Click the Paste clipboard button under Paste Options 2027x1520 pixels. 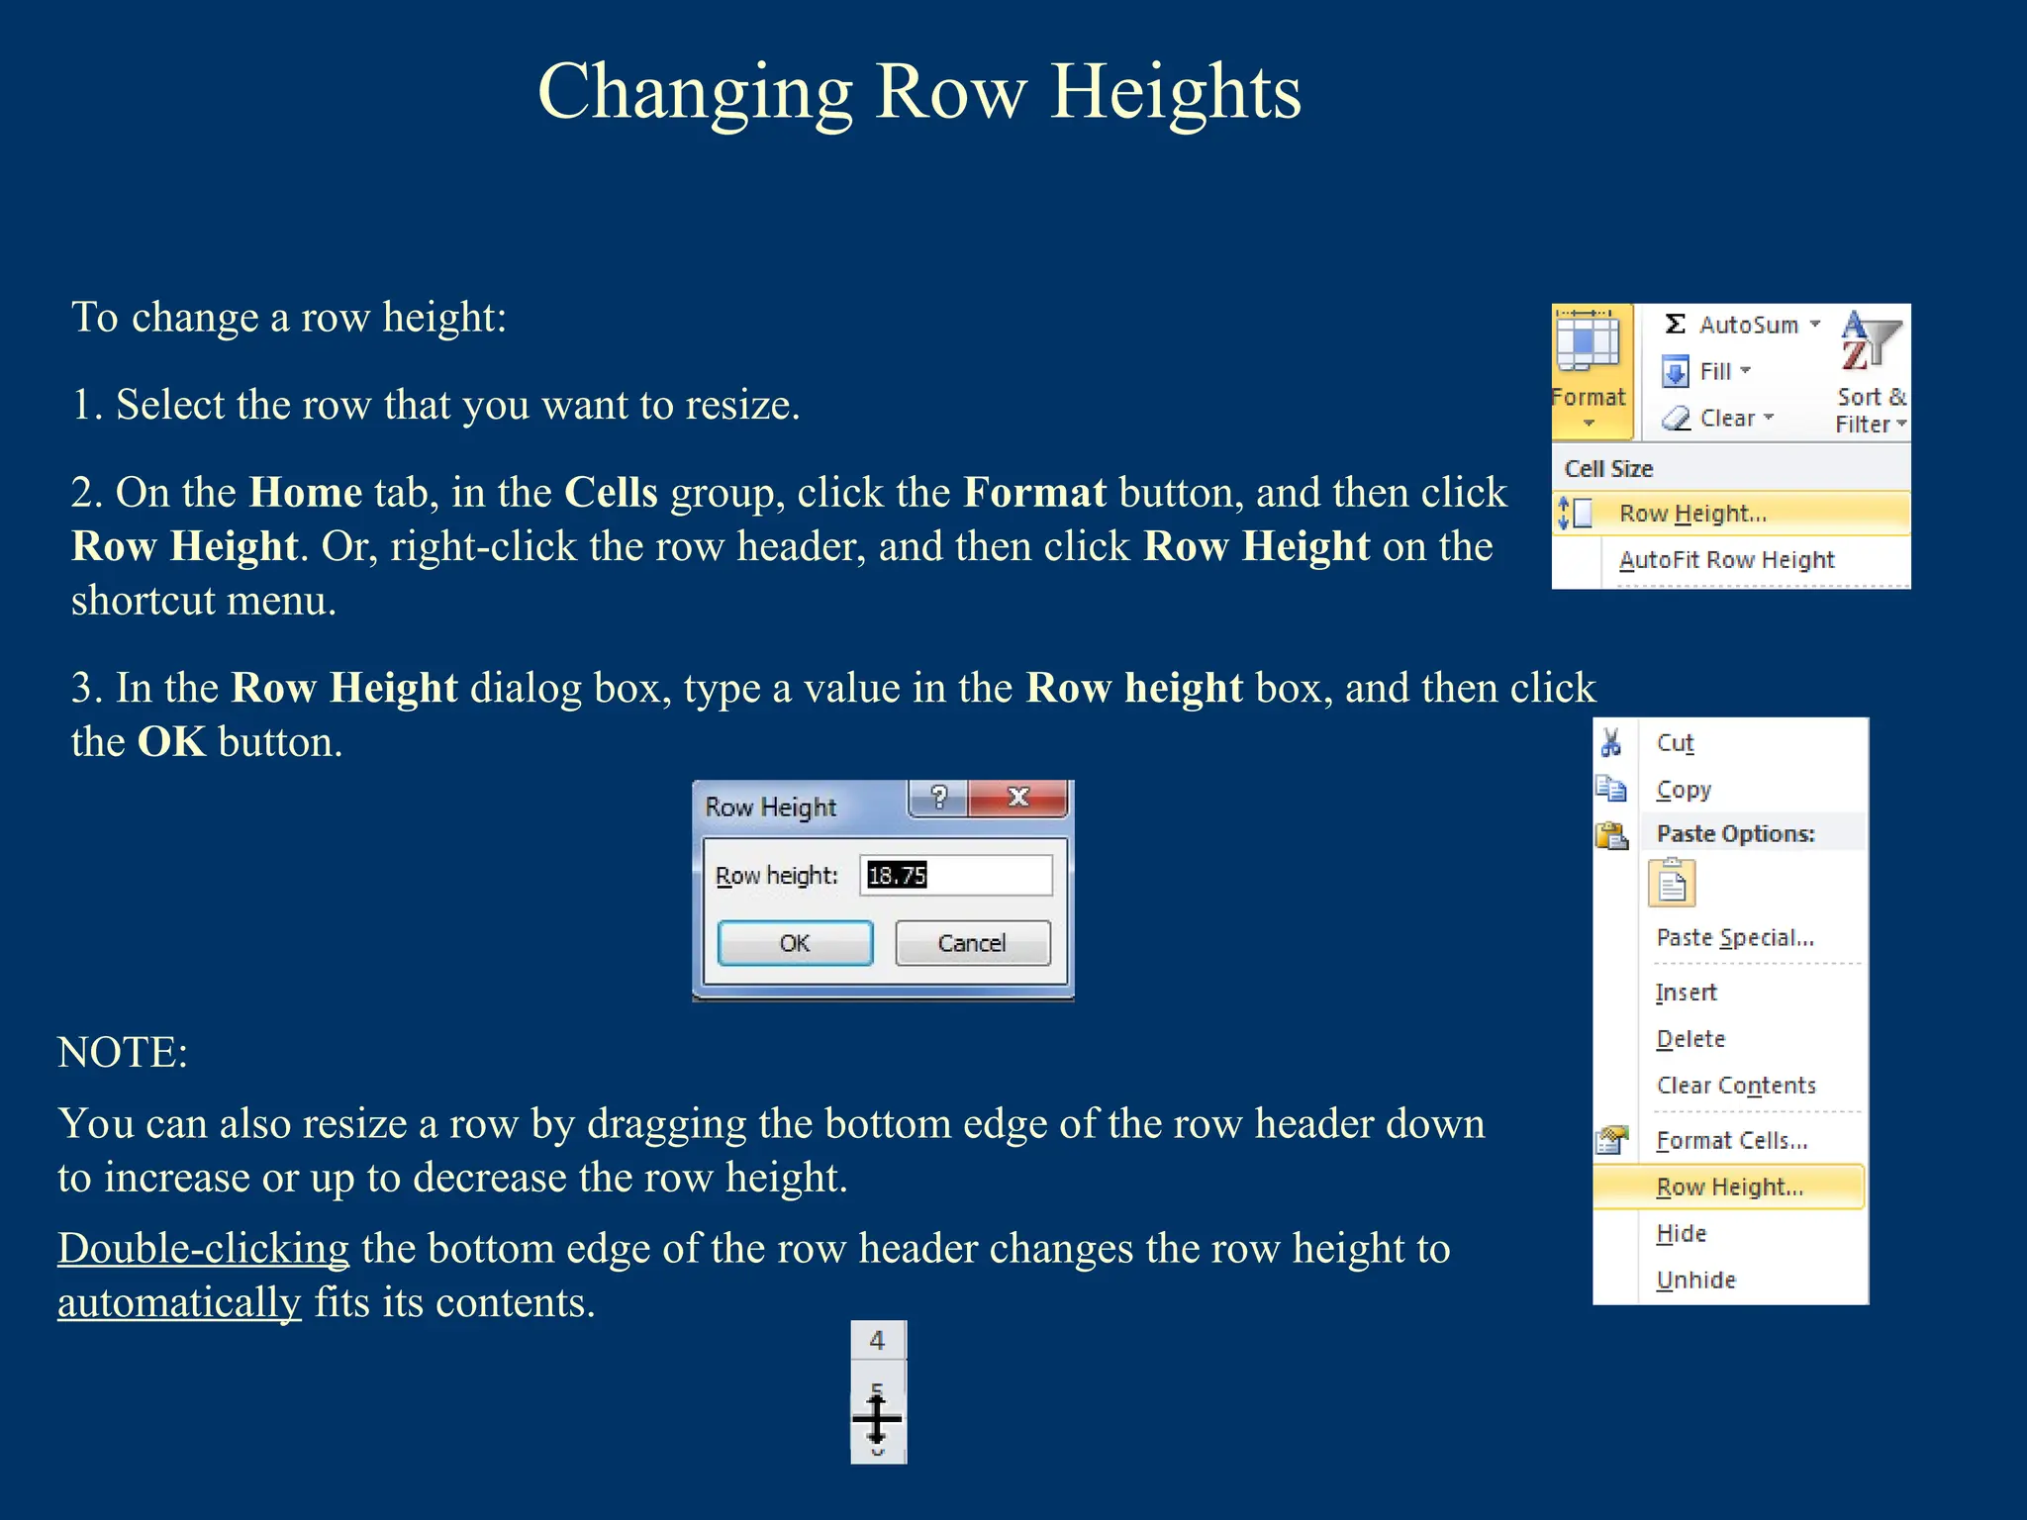pyautogui.click(x=1672, y=883)
